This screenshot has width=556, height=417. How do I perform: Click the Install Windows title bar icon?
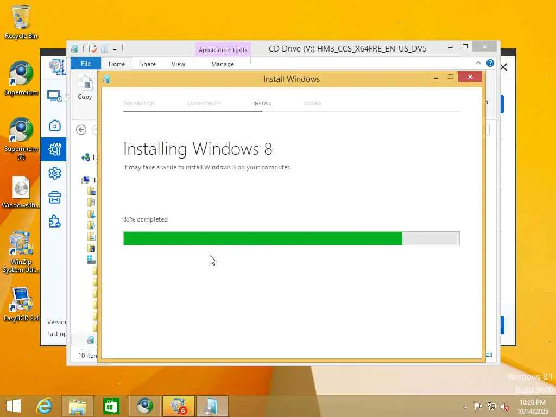106,79
